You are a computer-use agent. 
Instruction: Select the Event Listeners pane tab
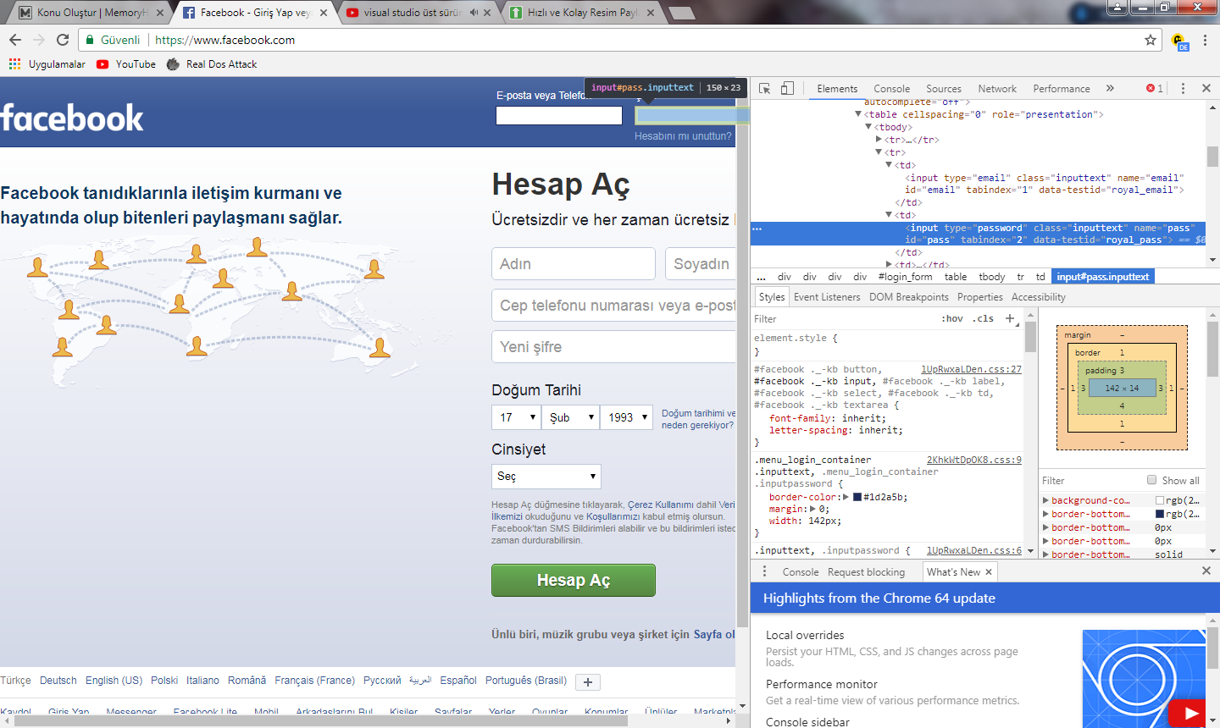click(827, 297)
